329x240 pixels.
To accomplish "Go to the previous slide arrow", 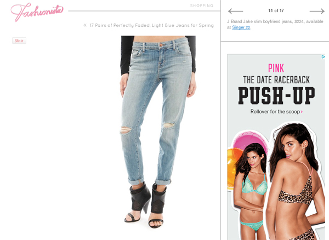I will (235, 11).
